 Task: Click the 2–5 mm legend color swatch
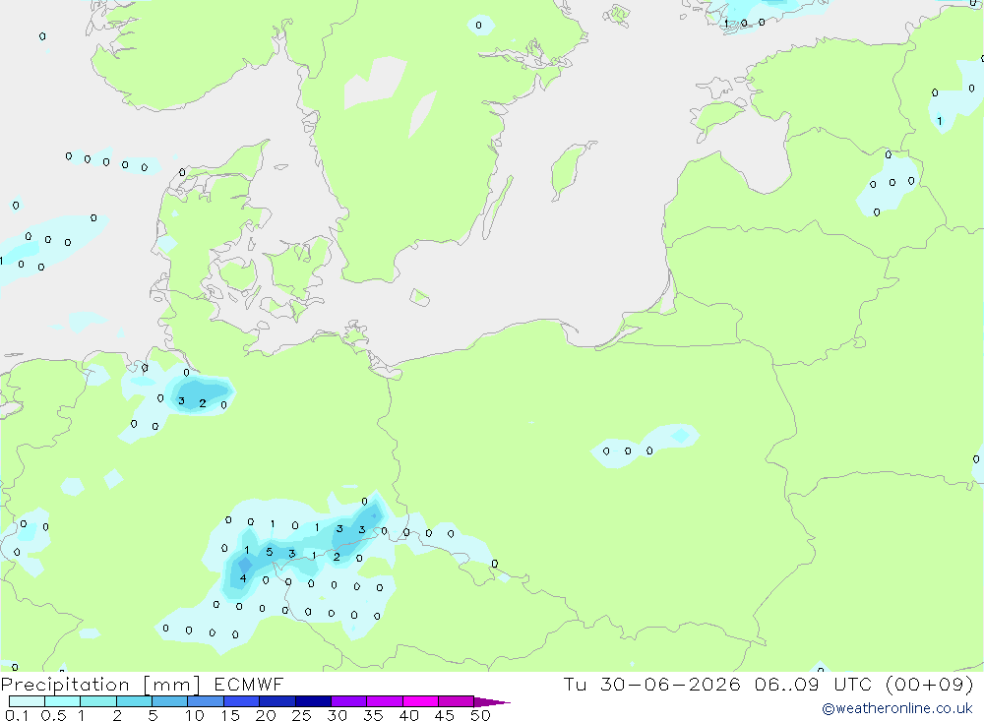click(x=134, y=701)
